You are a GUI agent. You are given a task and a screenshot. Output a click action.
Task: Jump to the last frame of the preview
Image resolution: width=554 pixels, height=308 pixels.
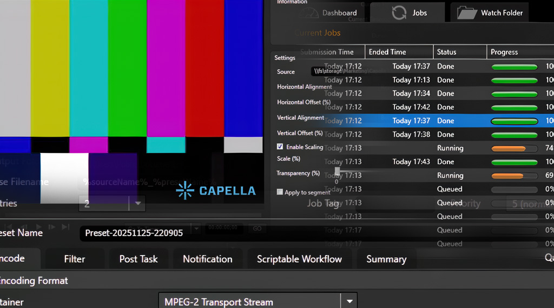pyautogui.click(x=65, y=227)
